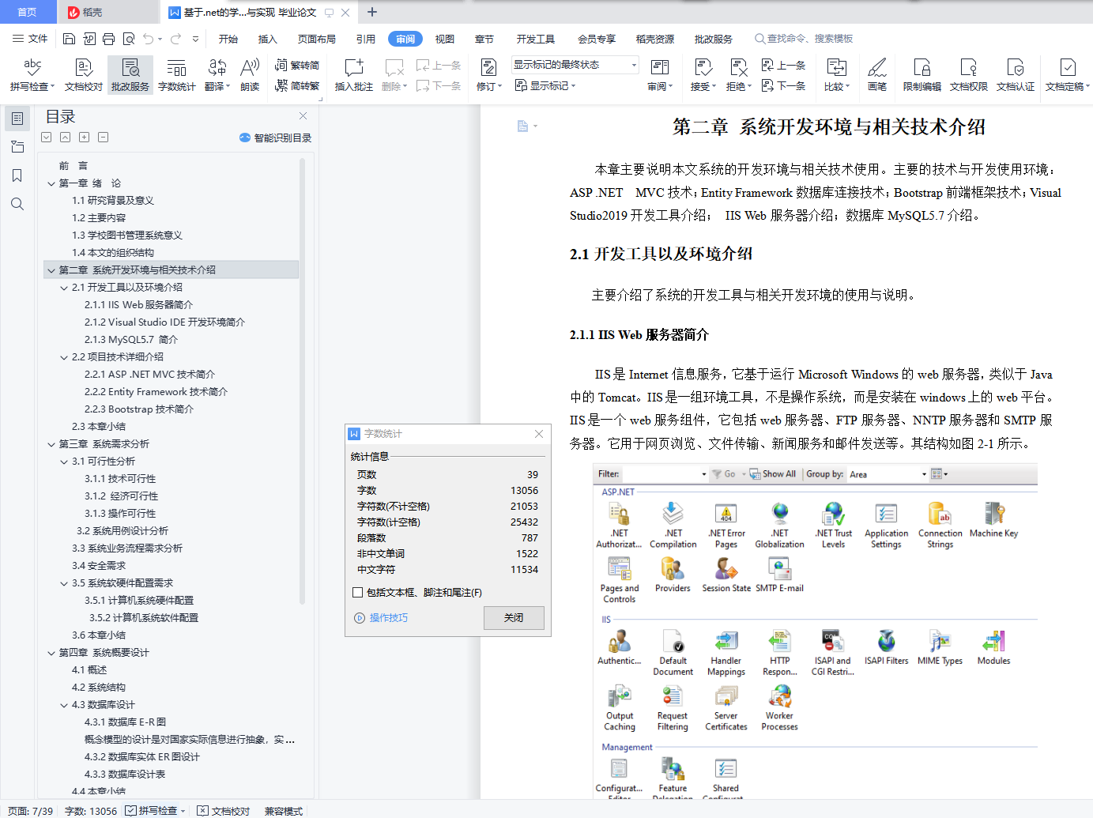1093x818 pixels.
Task: Open 文档权限 document permissions
Action: point(969,75)
